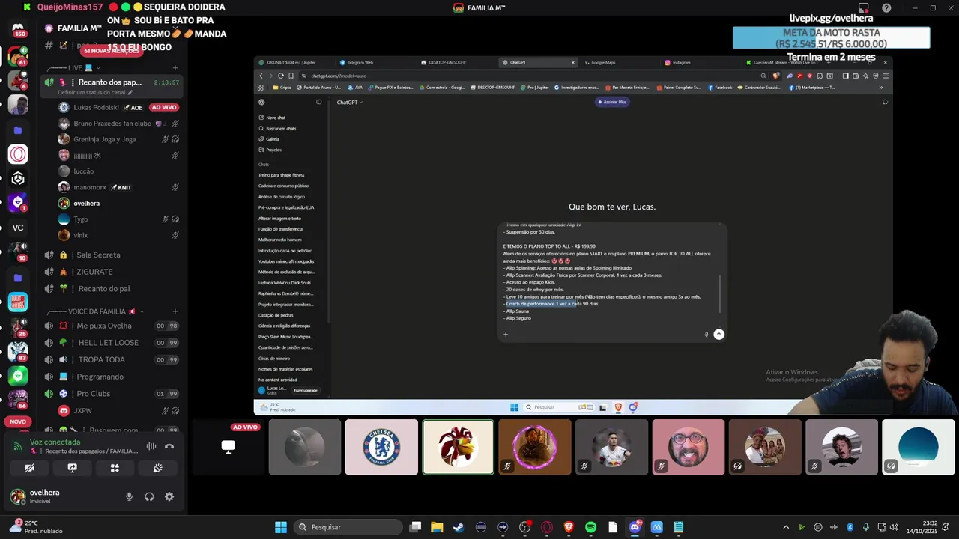Open the Windows Start menu
The height and width of the screenshot is (539, 959).
pos(280,527)
